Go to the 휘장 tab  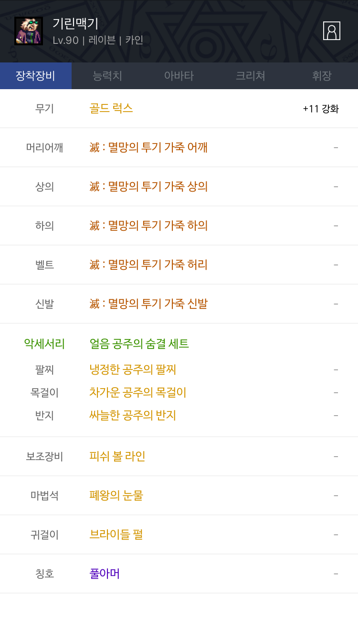pos(322,76)
